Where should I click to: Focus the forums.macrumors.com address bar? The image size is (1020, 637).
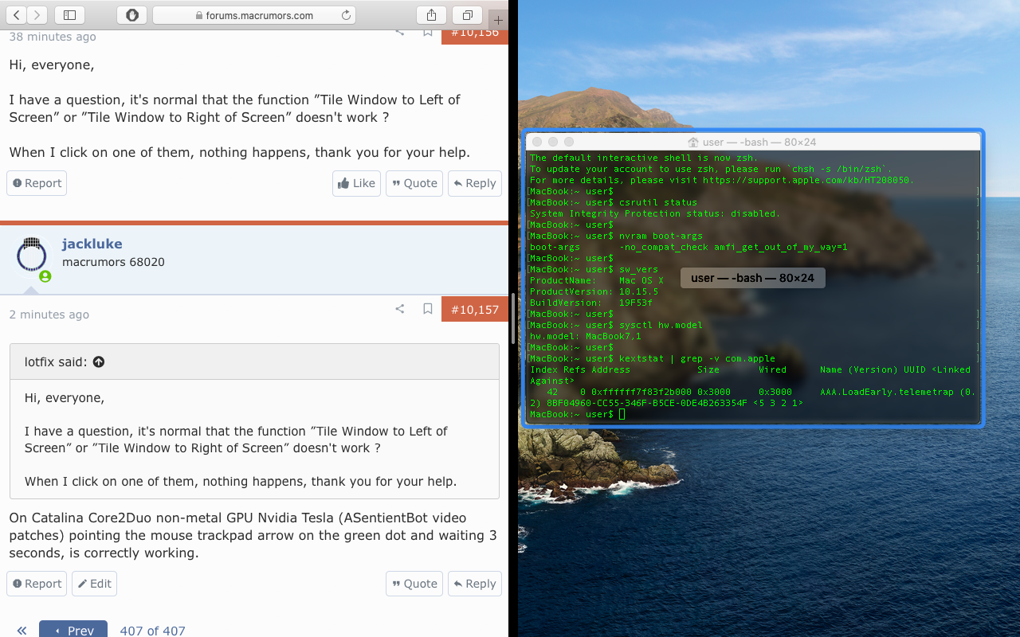tap(253, 15)
